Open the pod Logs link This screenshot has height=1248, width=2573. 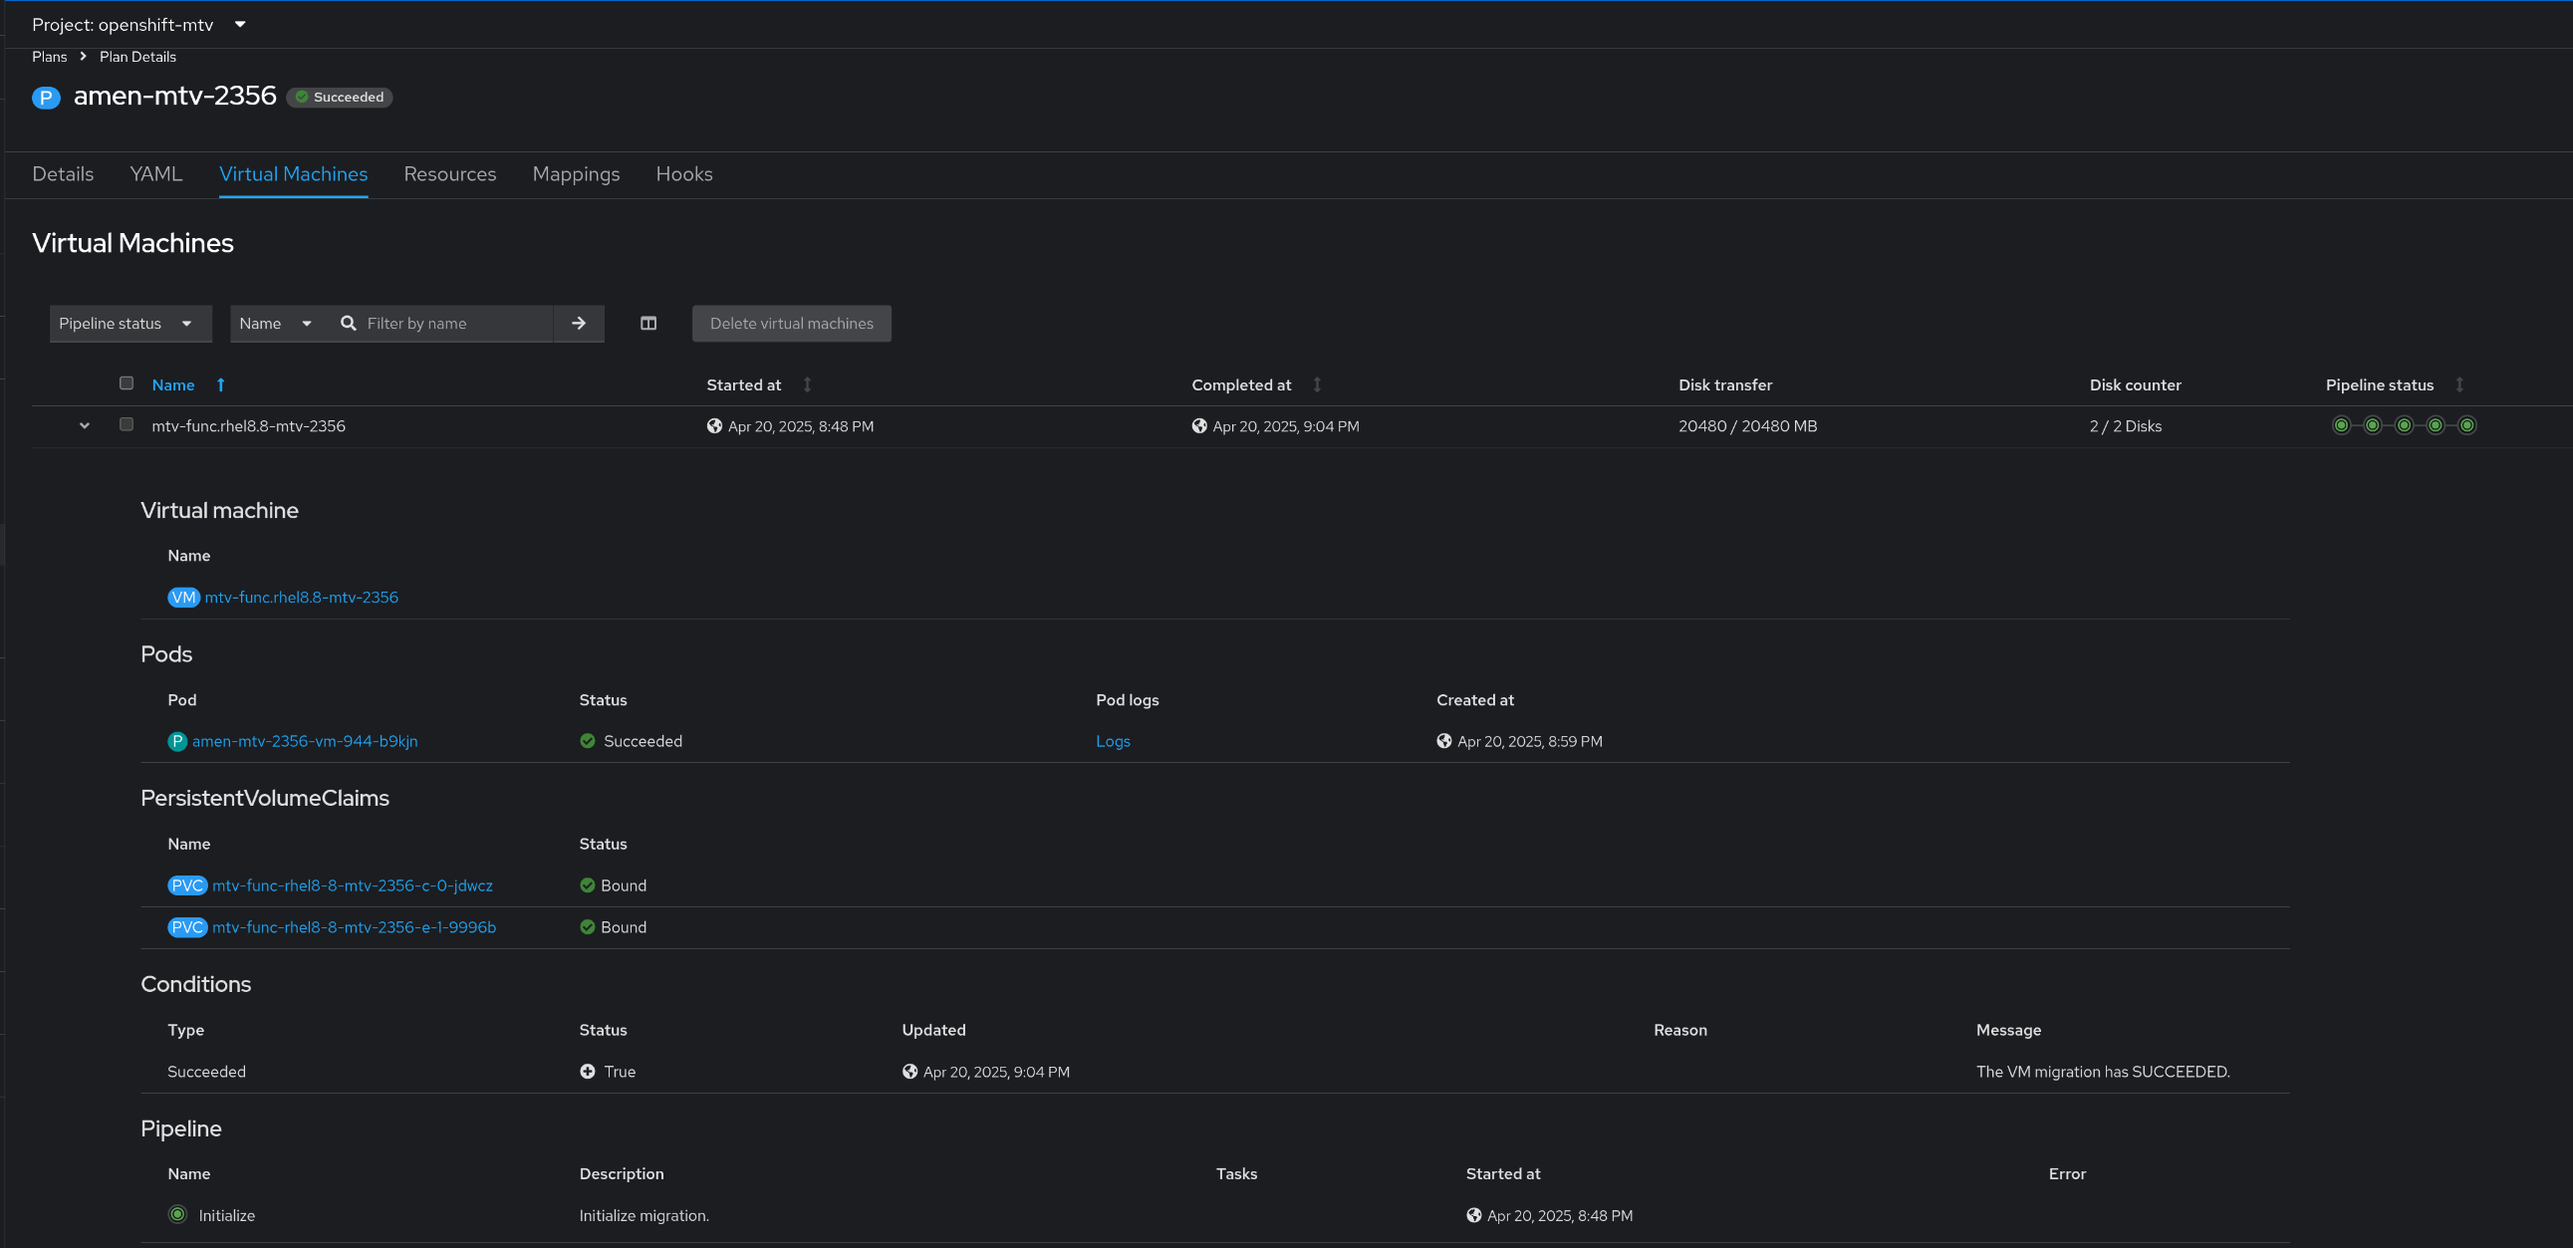coord(1112,742)
